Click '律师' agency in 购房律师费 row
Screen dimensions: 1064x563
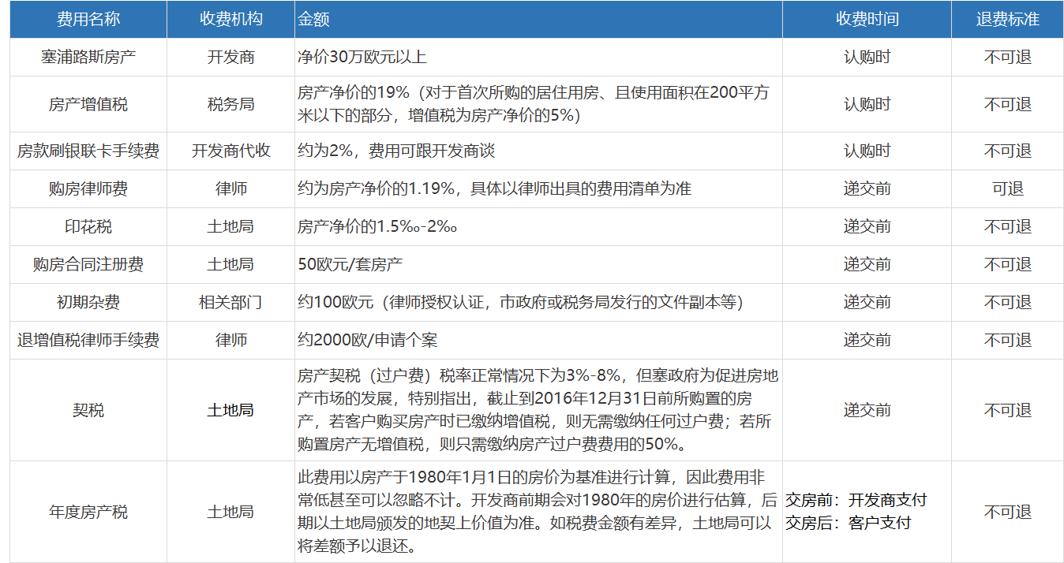230,188
